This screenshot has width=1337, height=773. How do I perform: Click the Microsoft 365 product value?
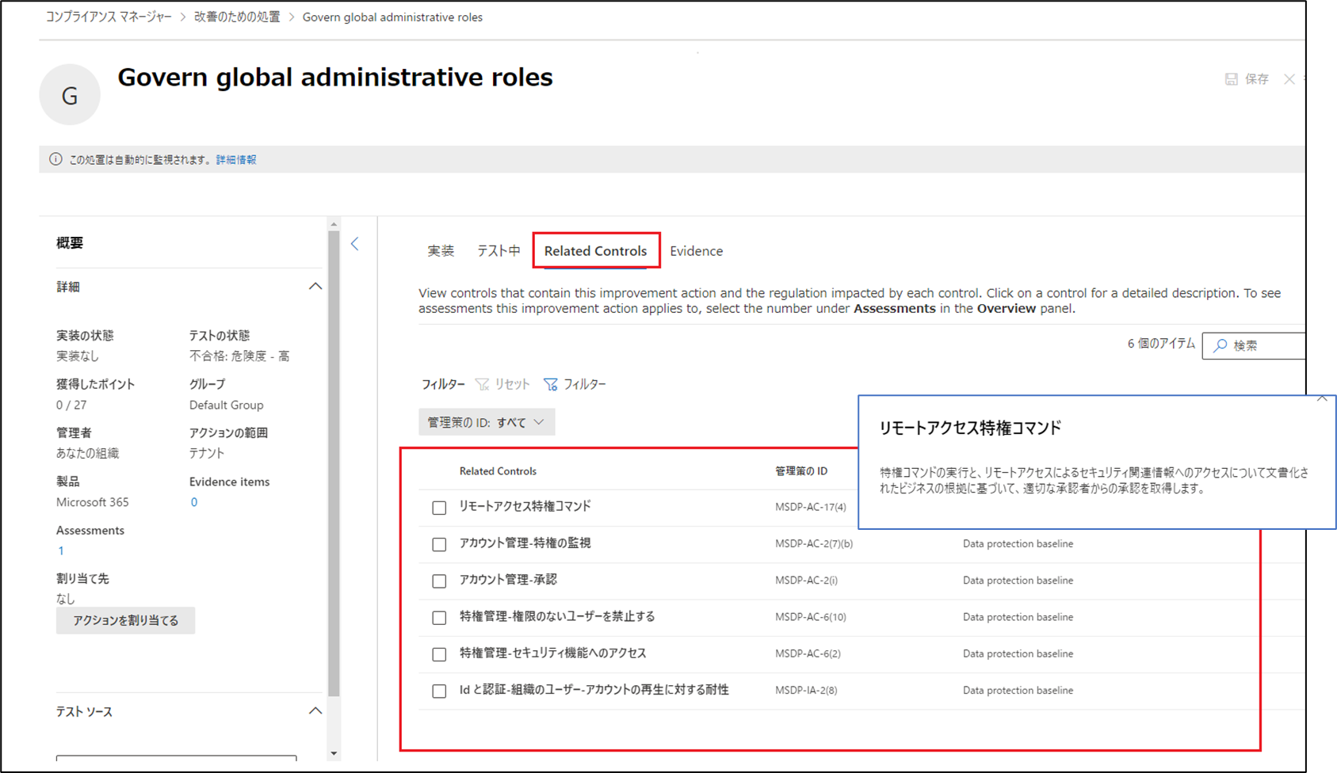[92, 502]
